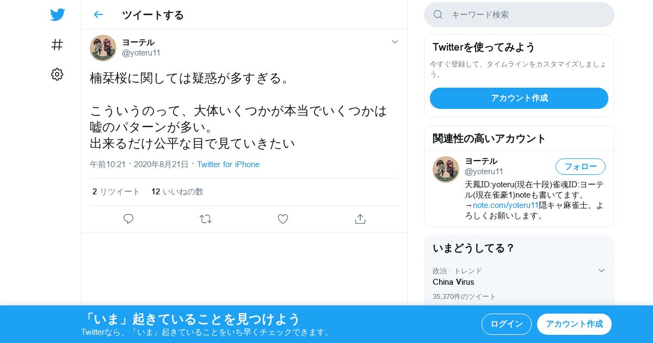Share the tweet via the share icon
The height and width of the screenshot is (343, 653).
pyautogui.click(x=360, y=219)
